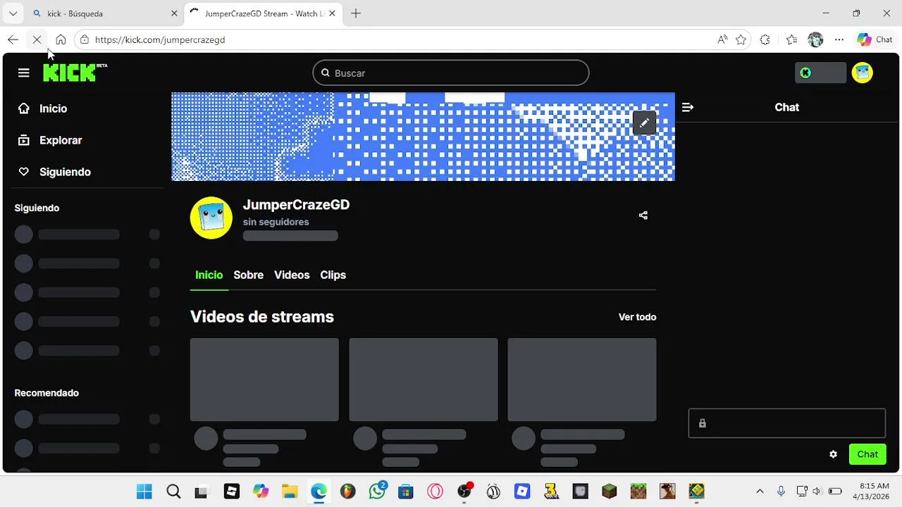
Task: Click Microsoft Edge taskbar icon
Action: pyautogui.click(x=319, y=491)
